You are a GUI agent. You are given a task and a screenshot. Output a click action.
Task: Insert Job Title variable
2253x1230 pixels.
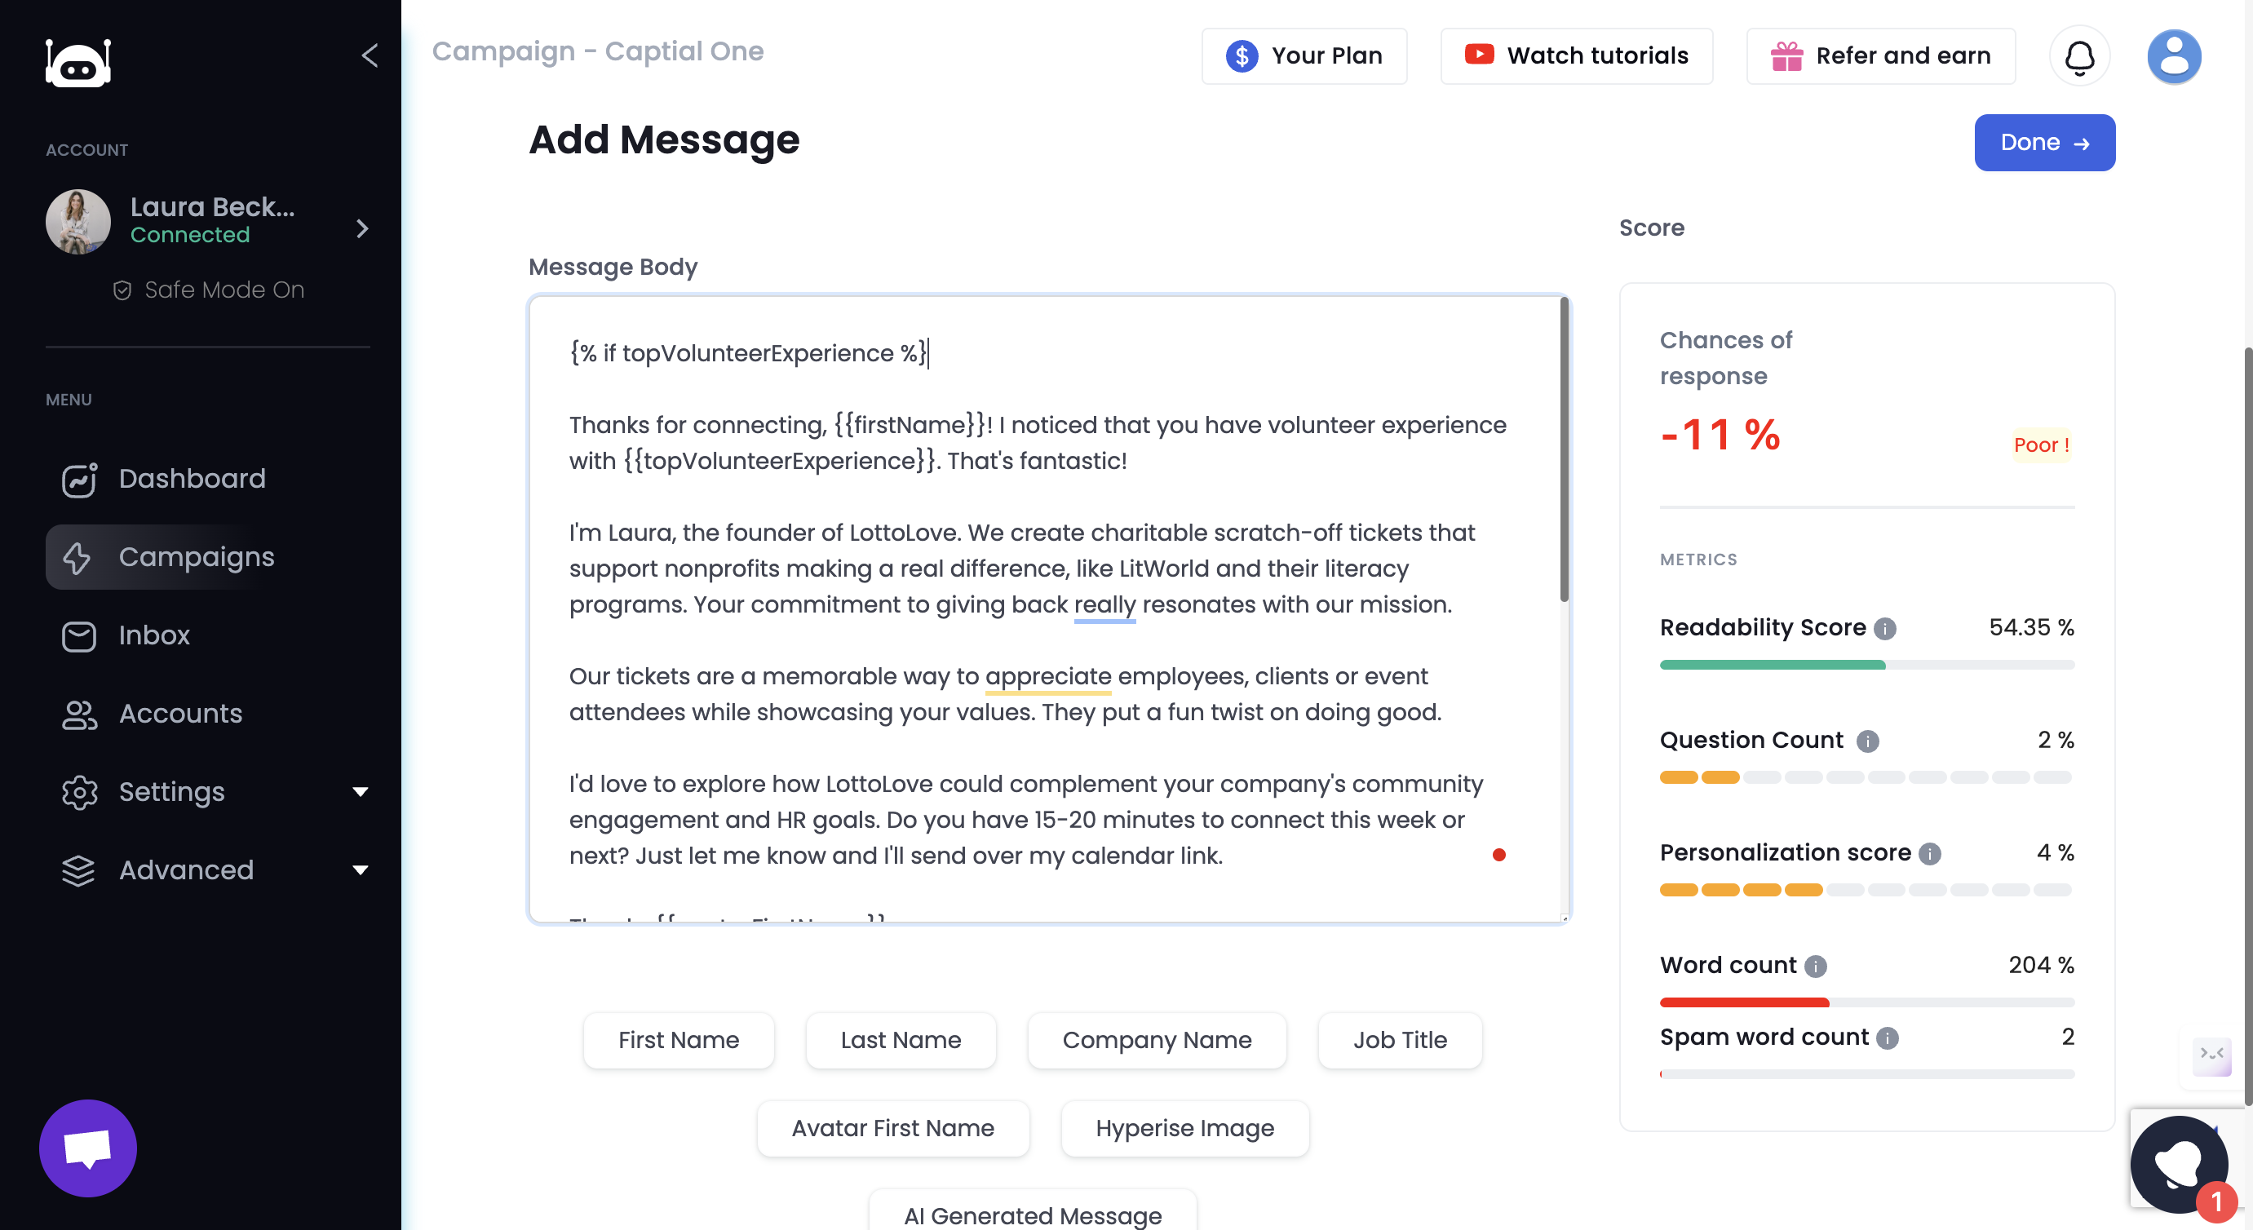point(1400,1041)
